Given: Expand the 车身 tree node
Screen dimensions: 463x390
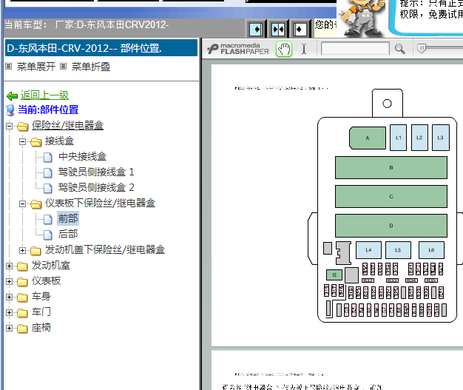Looking at the screenshot, I should coord(9,297).
